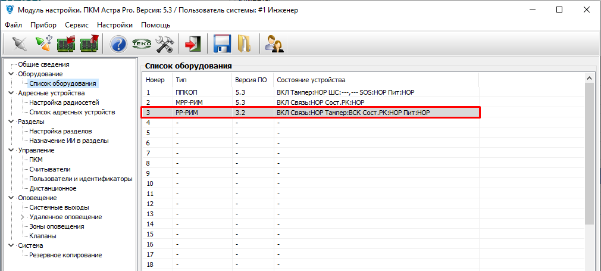
Task: Collapse the Оборудование tree node
Action: point(11,74)
